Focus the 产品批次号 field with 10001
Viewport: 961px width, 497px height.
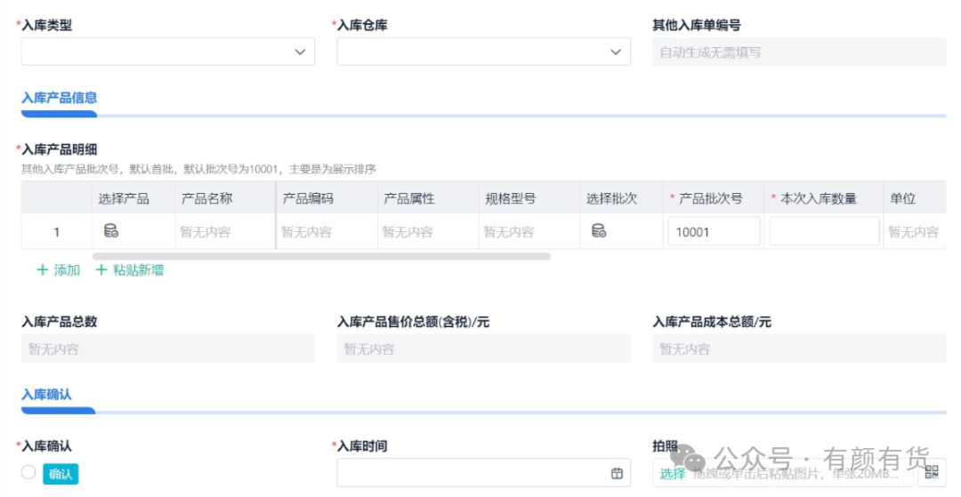(714, 231)
